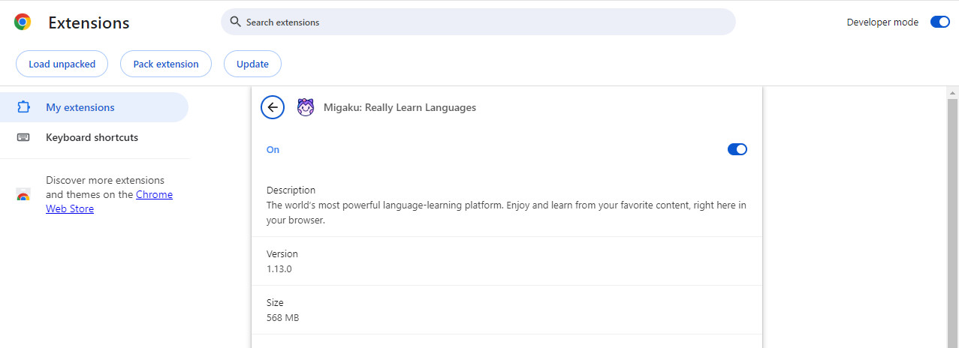Open Keyboard shortcuts section

pos(94,137)
